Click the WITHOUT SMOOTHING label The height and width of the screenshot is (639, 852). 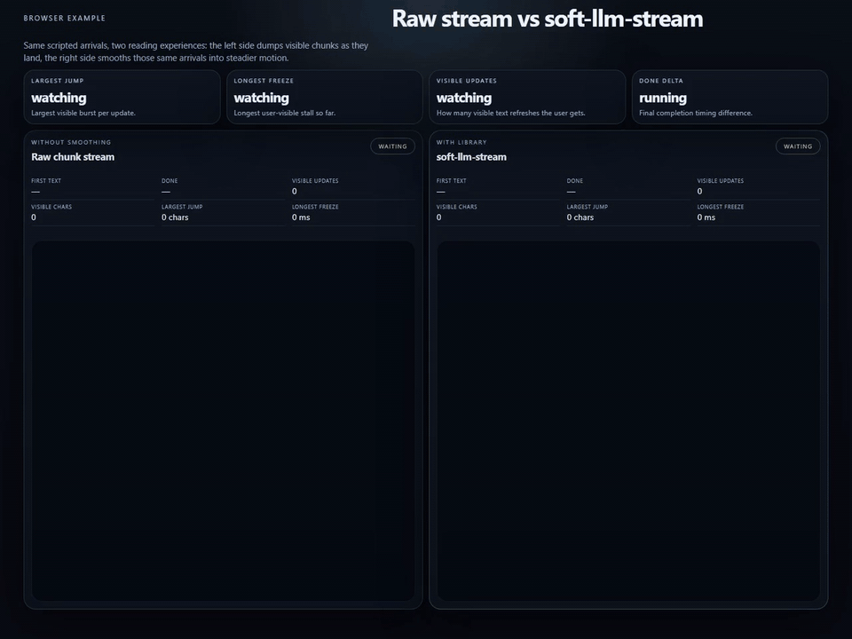(71, 142)
